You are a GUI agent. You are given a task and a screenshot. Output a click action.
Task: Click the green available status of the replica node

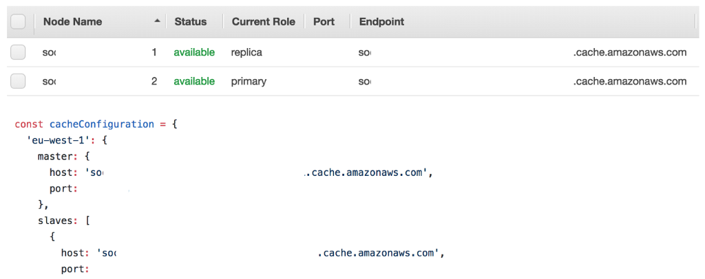(x=193, y=52)
